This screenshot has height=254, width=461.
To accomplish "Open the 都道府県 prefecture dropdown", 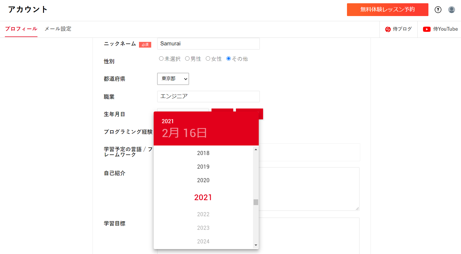I will [173, 79].
